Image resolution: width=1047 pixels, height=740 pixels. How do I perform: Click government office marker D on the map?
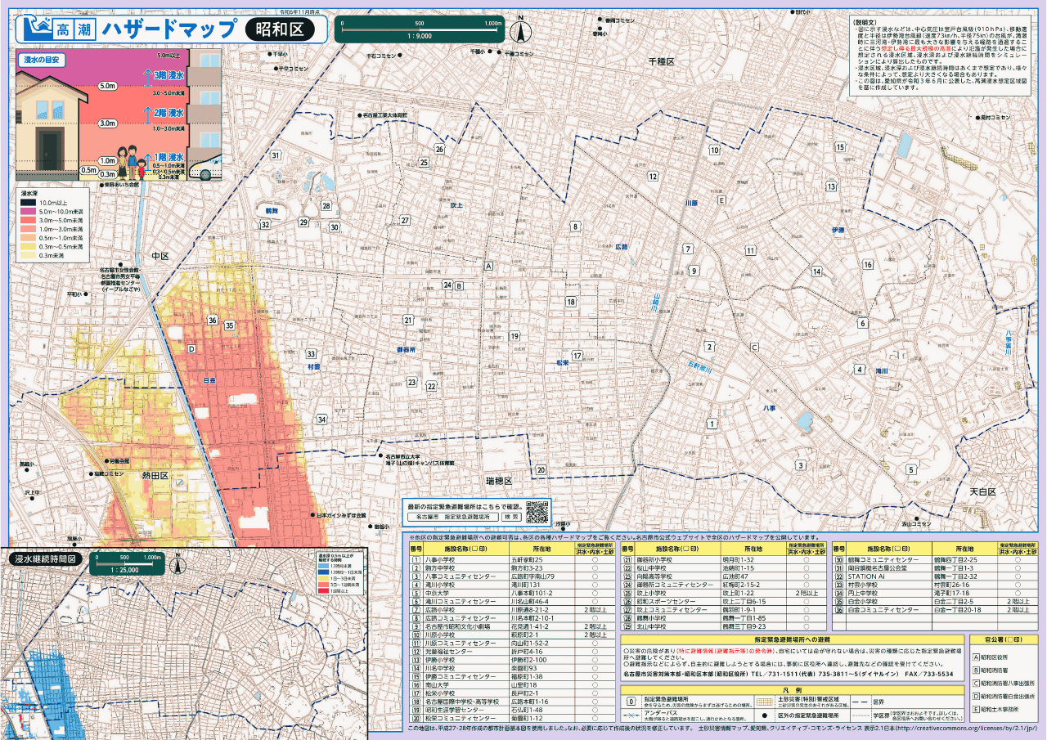(x=192, y=349)
